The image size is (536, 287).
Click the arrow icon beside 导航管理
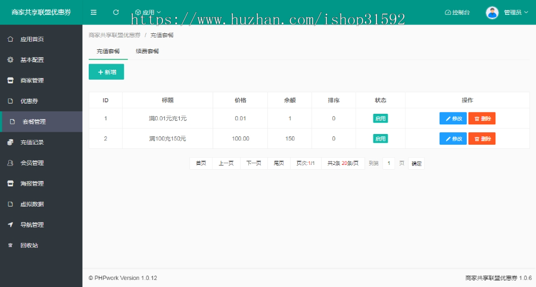(10, 224)
